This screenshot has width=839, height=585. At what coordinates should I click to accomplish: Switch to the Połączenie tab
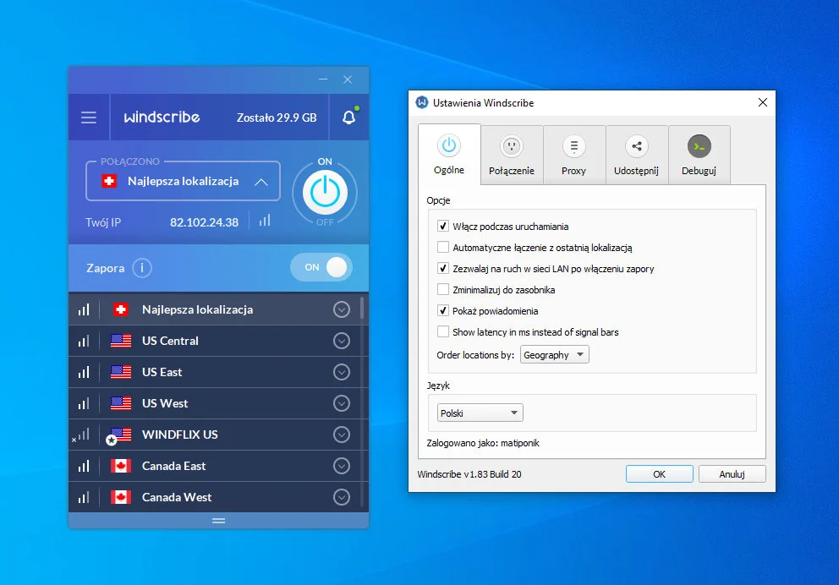[x=512, y=154]
